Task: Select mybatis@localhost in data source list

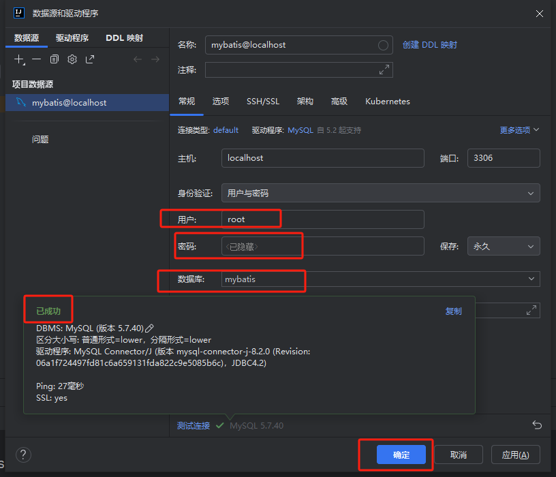Action: (87, 102)
